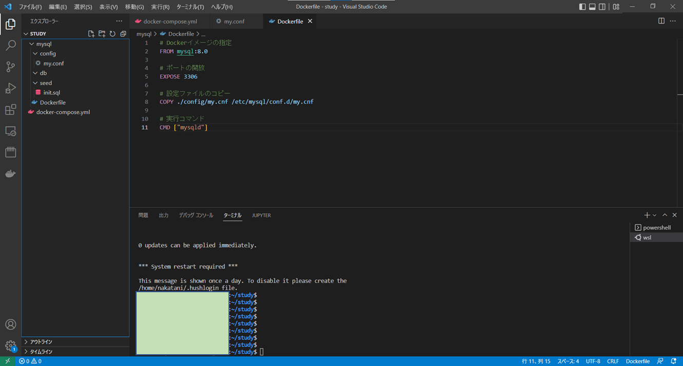Create a new file in the STUDY explorer
The height and width of the screenshot is (366, 683).
pos(91,33)
